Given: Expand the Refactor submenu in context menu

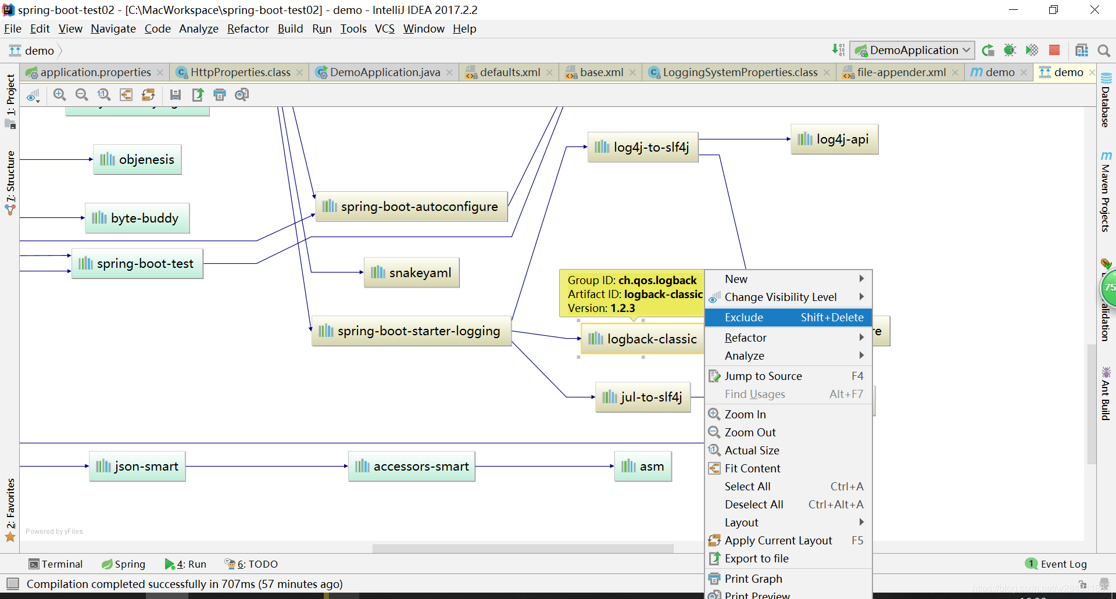Looking at the screenshot, I should pyautogui.click(x=788, y=338).
